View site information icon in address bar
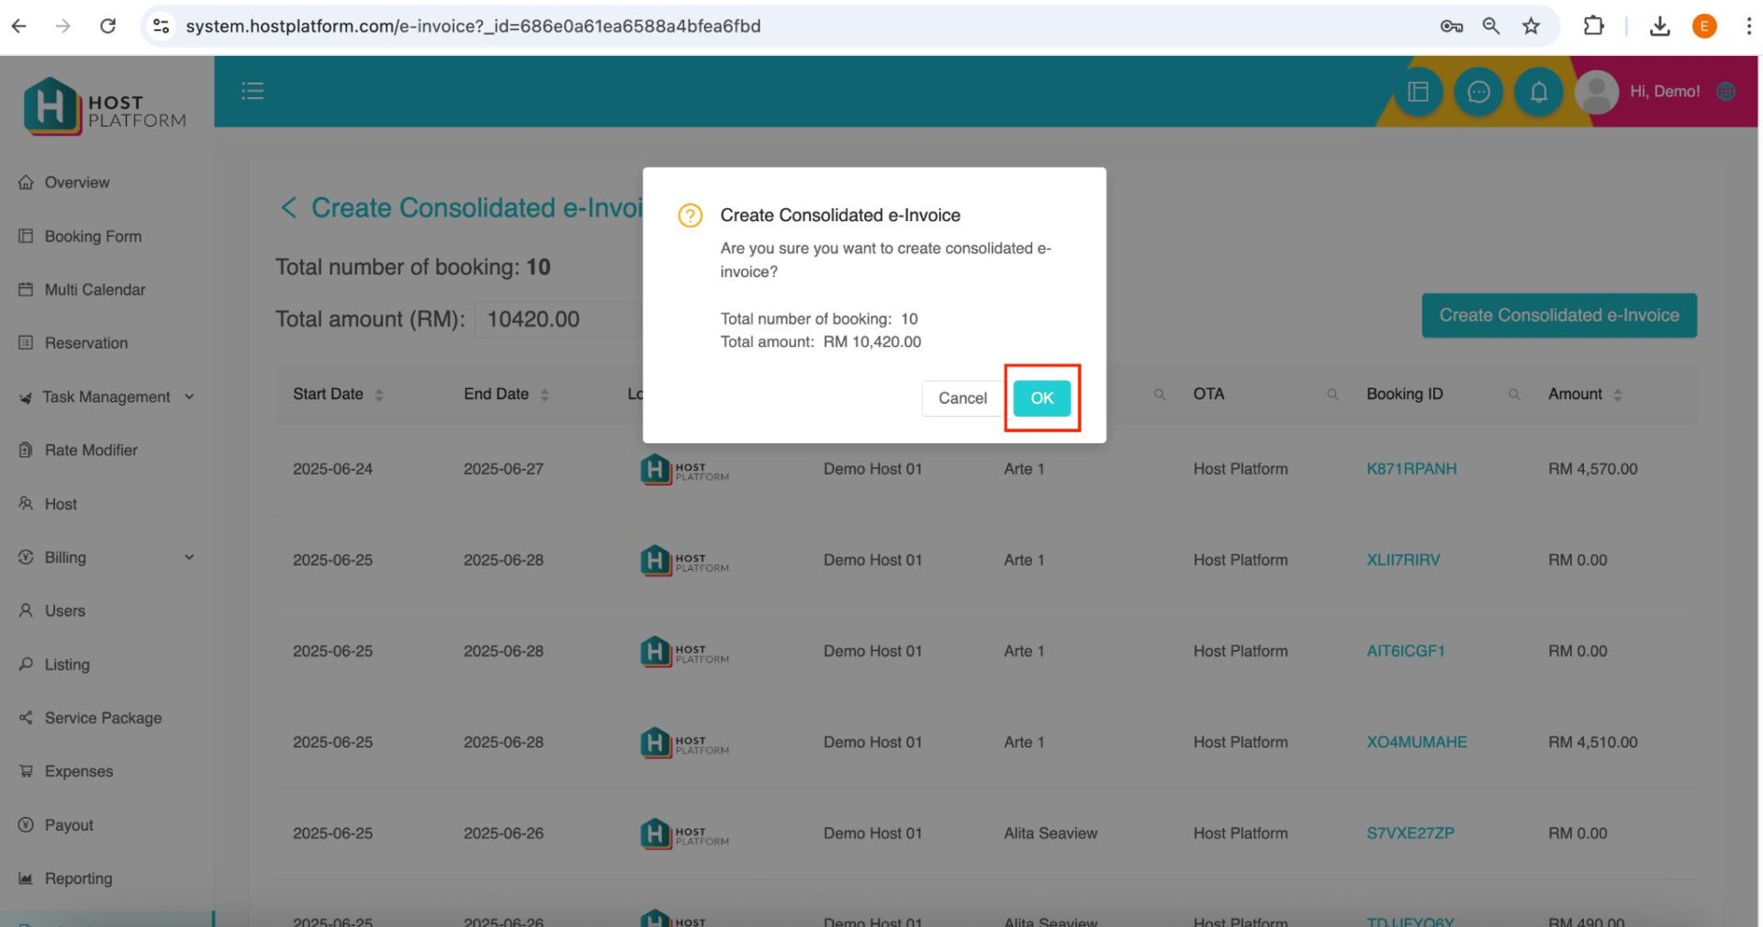The image size is (1763, 927). coord(161,26)
